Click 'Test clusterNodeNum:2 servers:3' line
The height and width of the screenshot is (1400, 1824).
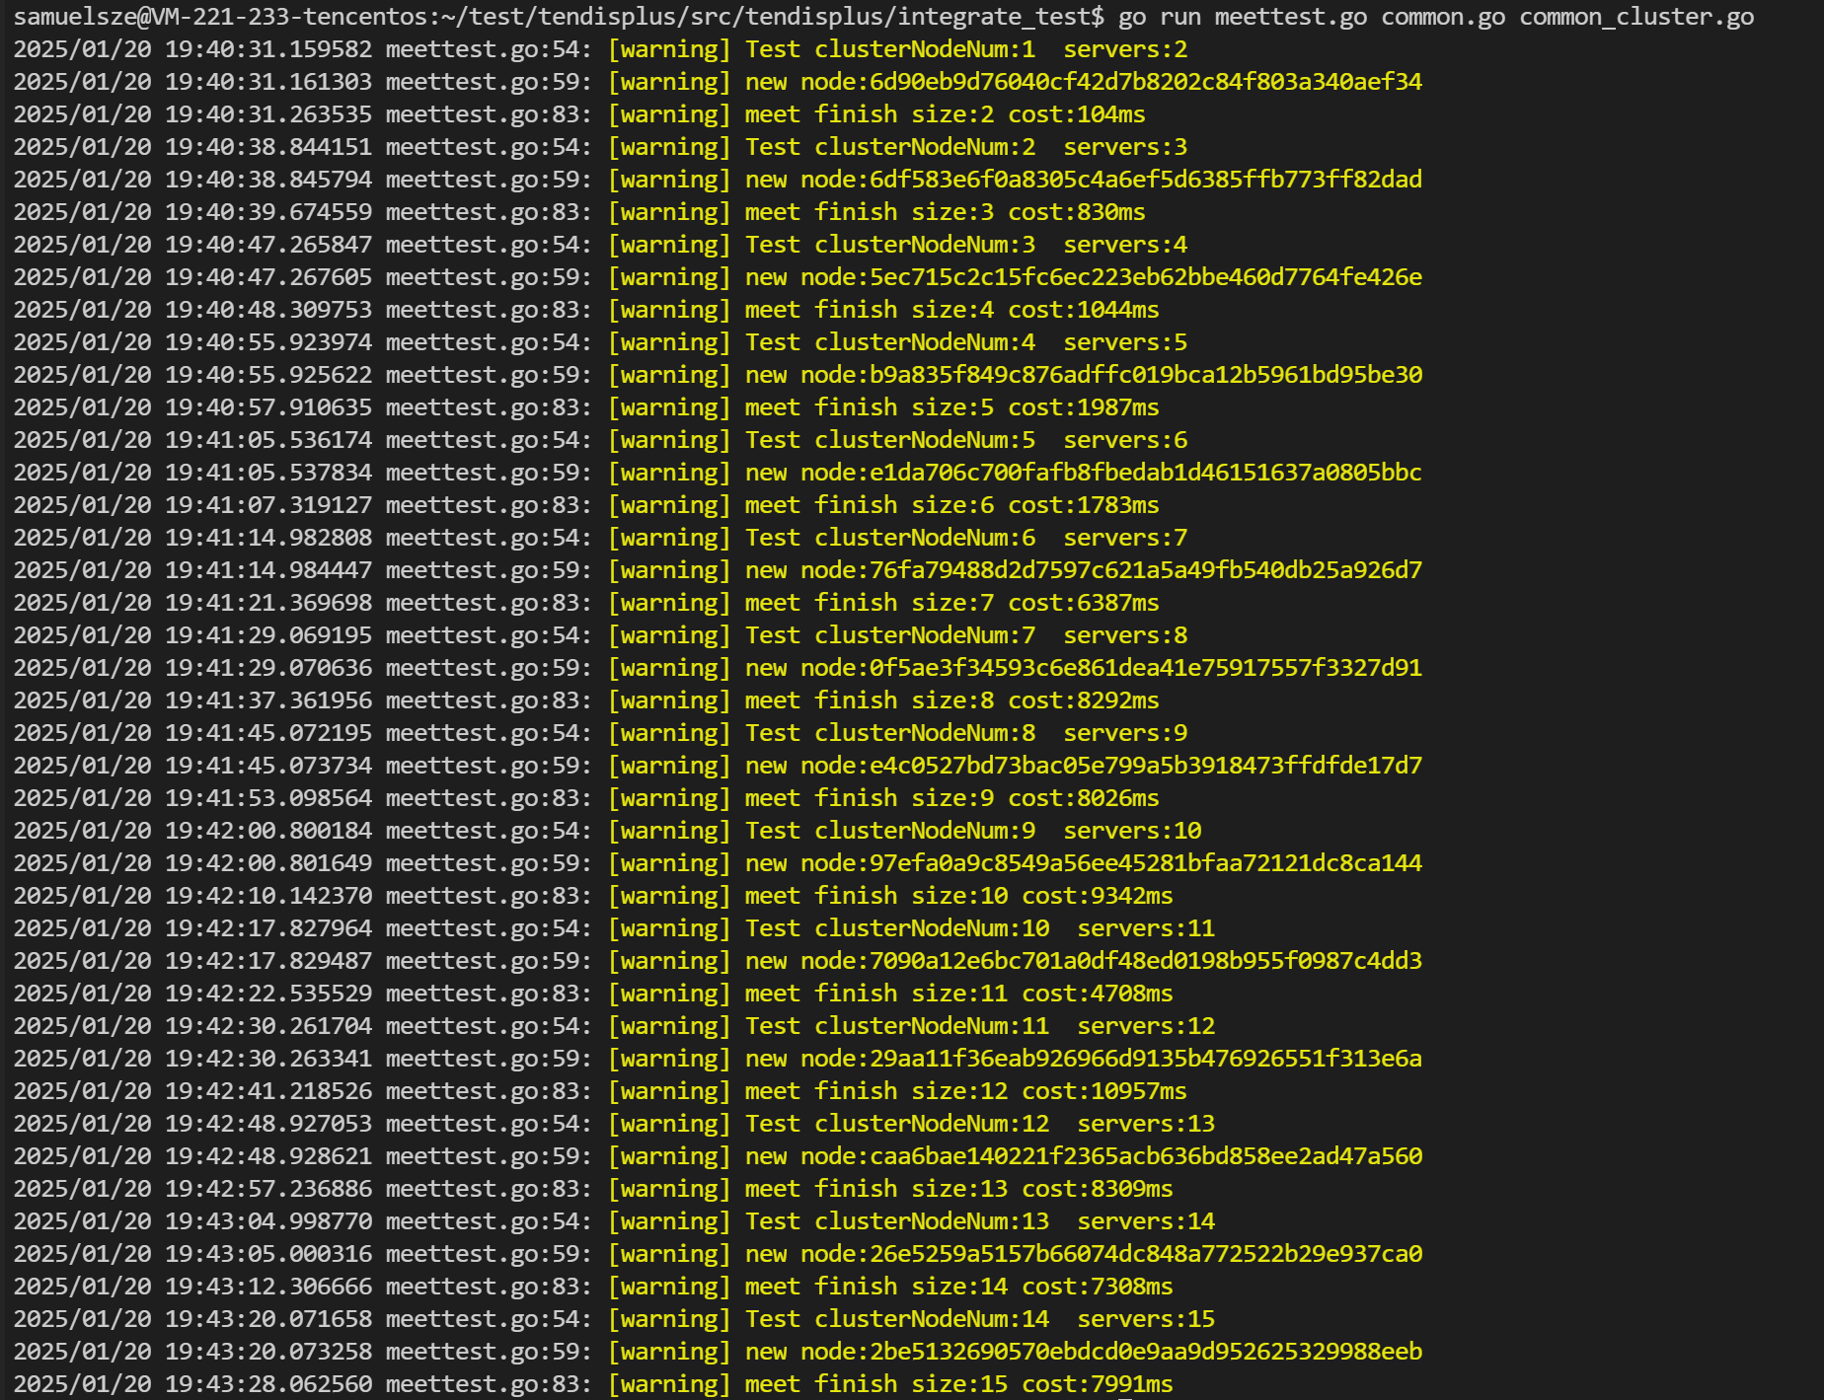coord(965,147)
